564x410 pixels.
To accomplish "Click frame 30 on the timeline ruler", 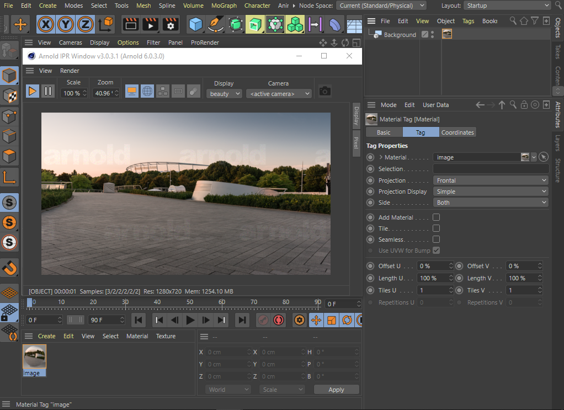I will [x=125, y=302].
